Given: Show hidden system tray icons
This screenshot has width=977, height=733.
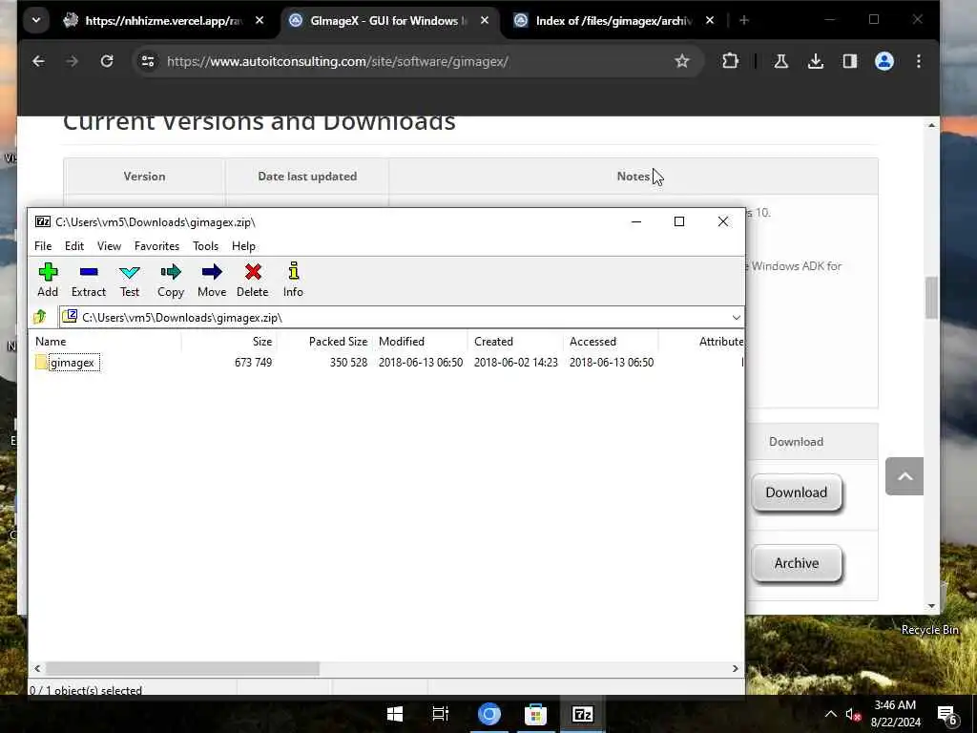Looking at the screenshot, I should coord(831,714).
